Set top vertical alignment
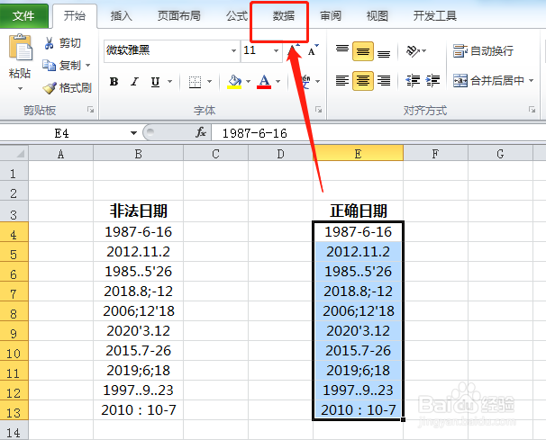 (342, 50)
